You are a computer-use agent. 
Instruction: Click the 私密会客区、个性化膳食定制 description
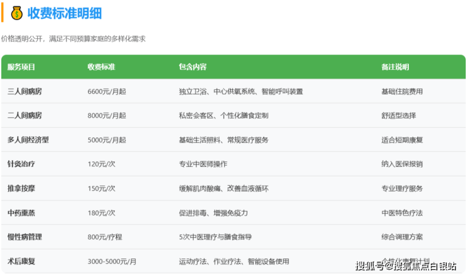(223, 115)
